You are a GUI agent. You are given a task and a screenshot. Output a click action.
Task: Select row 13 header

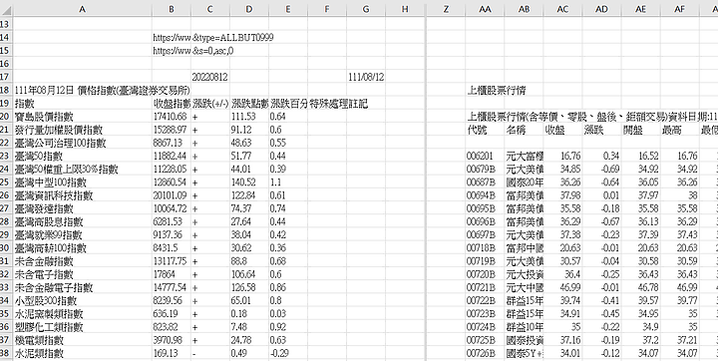[x=6, y=24]
